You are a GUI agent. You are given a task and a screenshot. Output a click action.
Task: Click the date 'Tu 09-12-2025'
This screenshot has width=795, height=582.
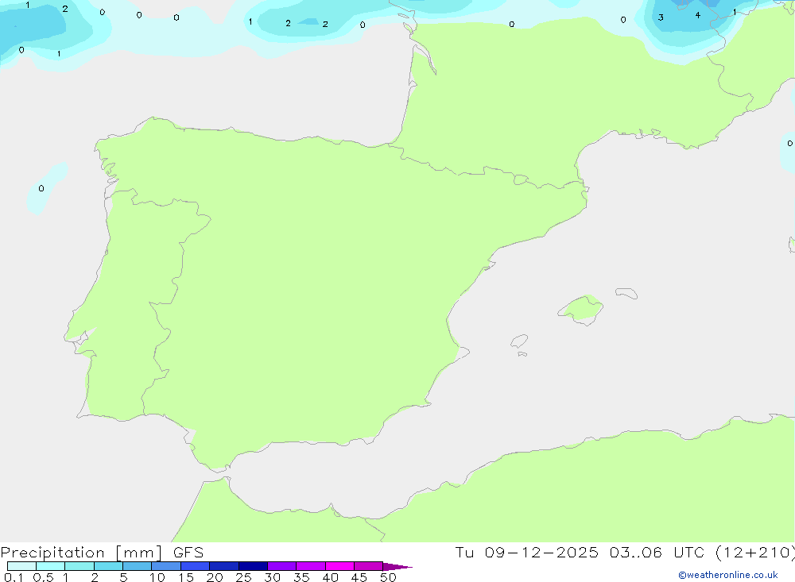point(526,552)
